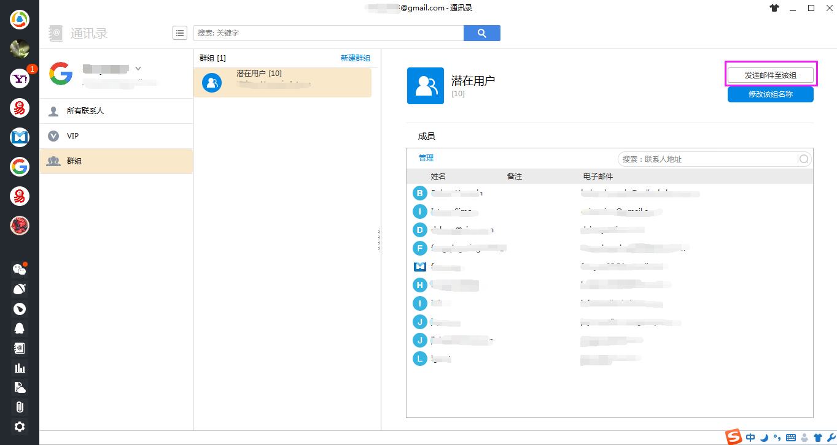This screenshot has width=837, height=445.
Task: Toggle Sogou full/half-width punctuation mode
Action: [777, 438]
